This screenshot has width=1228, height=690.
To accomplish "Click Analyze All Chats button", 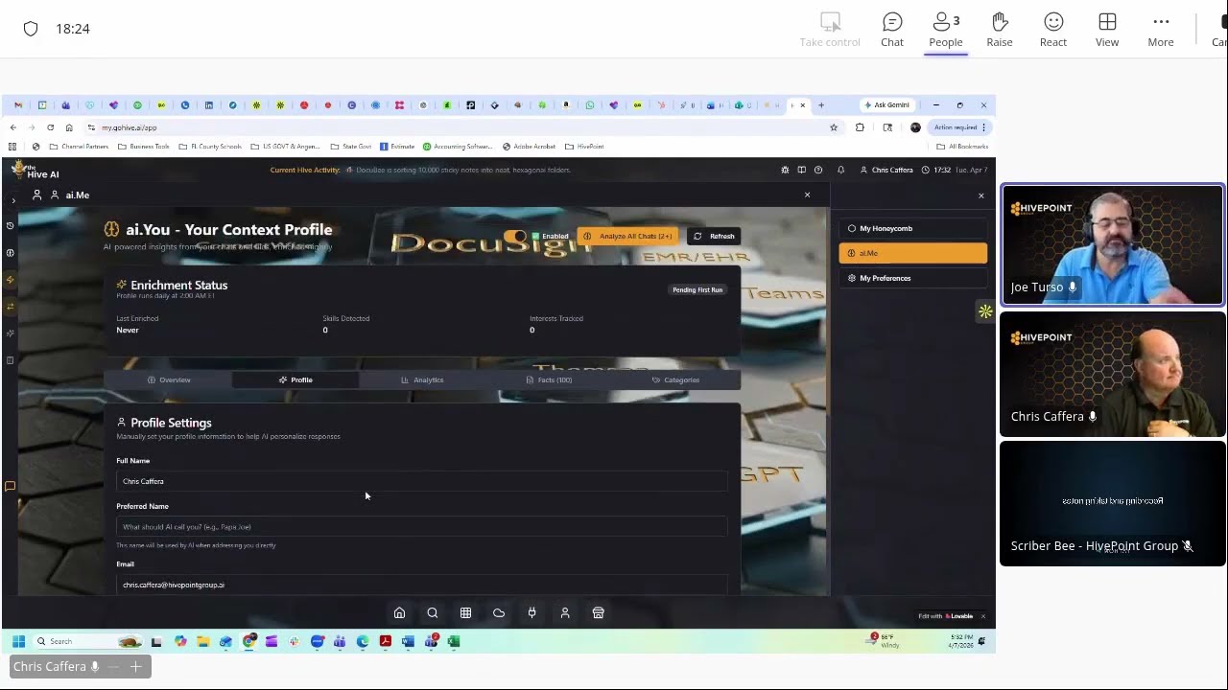I will point(628,236).
